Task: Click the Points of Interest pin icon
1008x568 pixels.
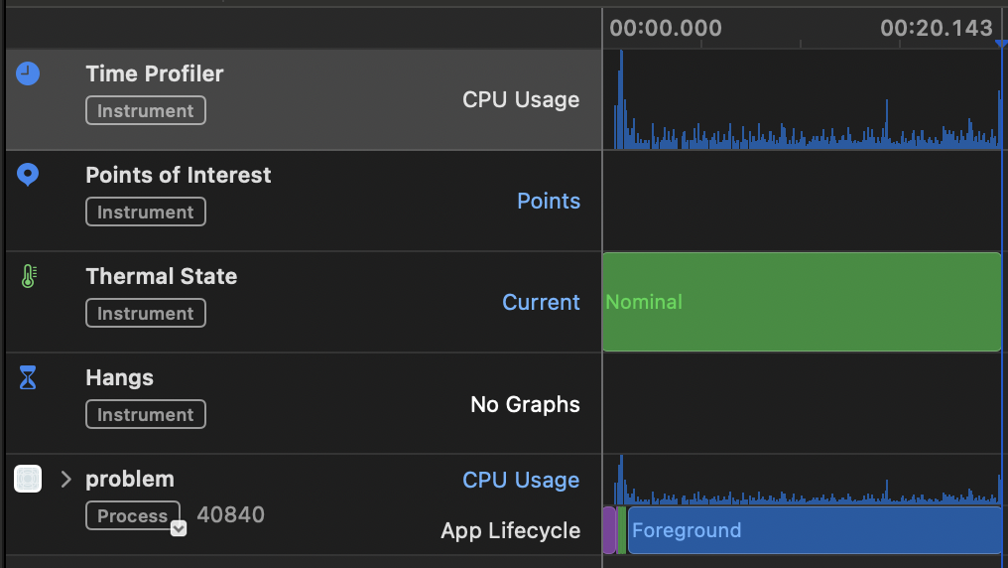Action: coord(28,175)
